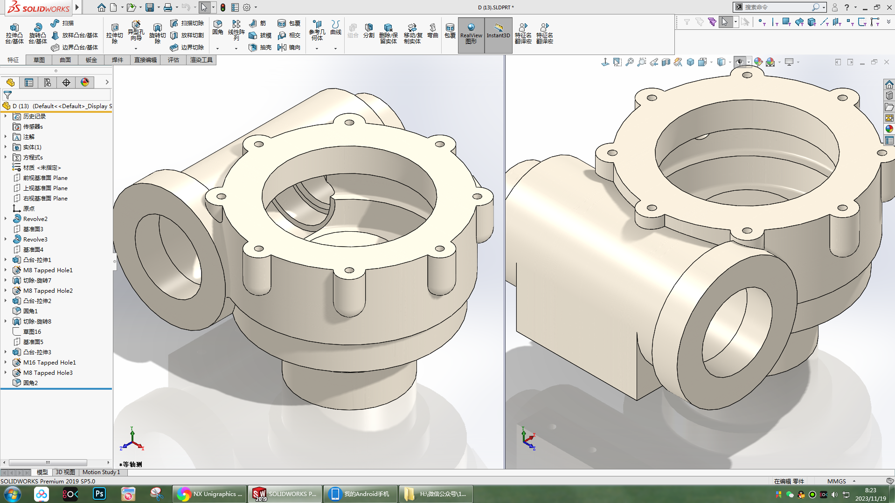Switch to the 评估 evaluate tab
Image resolution: width=895 pixels, height=503 pixels.
(x=173, y=60)
